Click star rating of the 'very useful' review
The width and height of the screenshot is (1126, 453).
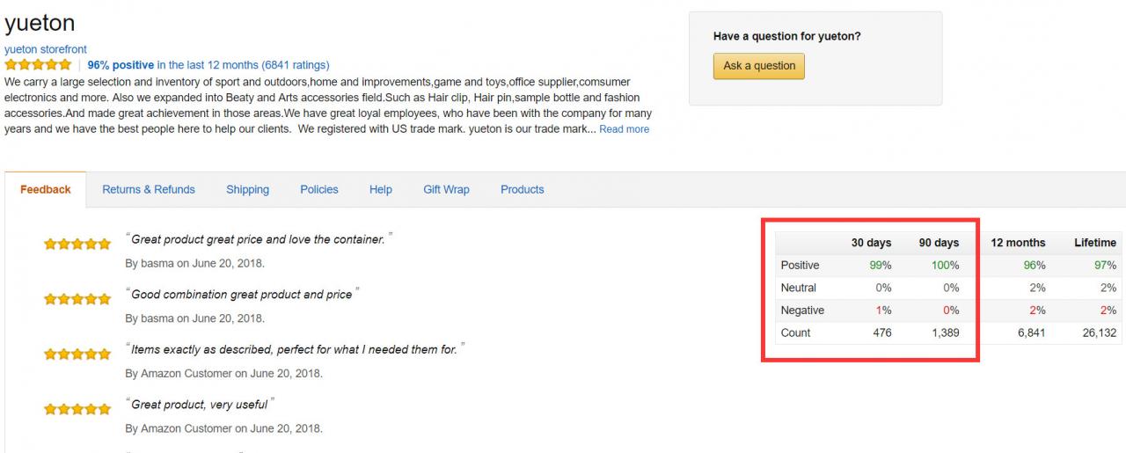(x=77, y=409)
